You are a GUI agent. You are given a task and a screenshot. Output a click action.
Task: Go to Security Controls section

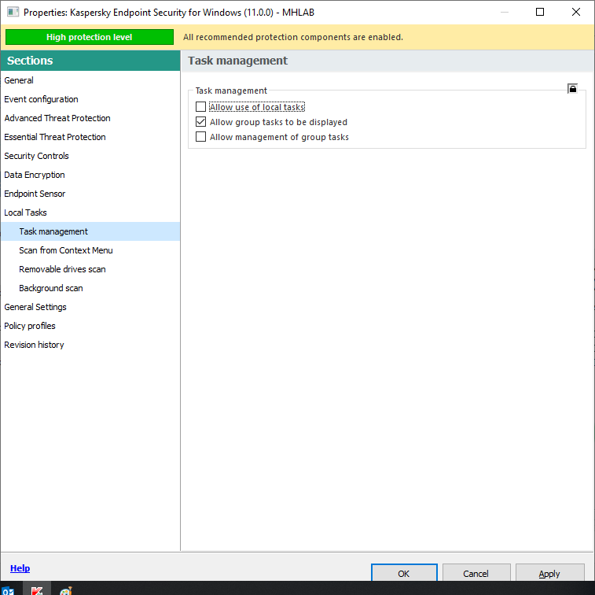90,156
